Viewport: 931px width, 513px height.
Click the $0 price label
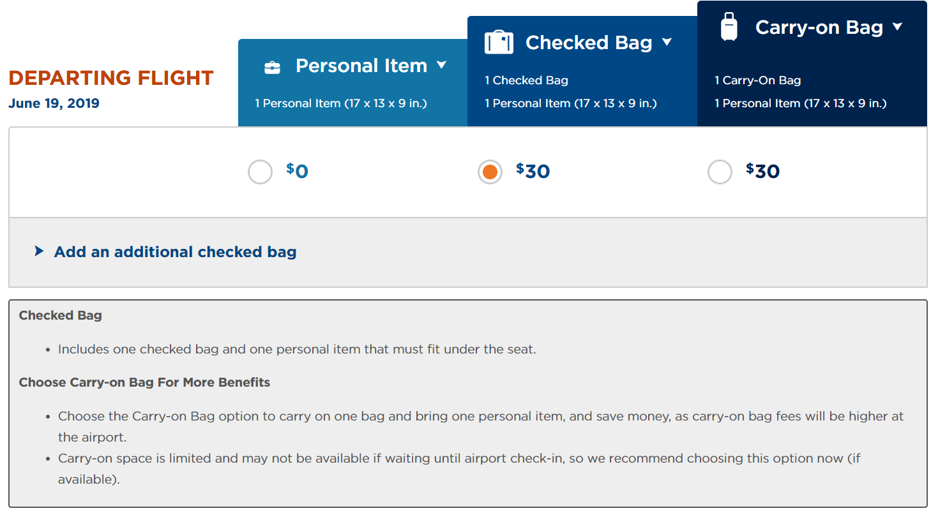(298, 171)
